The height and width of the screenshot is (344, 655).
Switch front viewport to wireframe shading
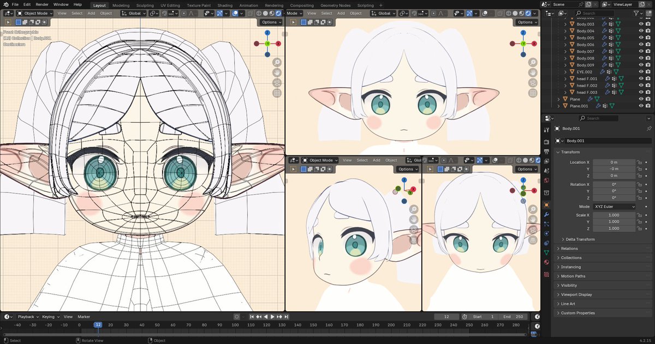(x=258, y=13)
